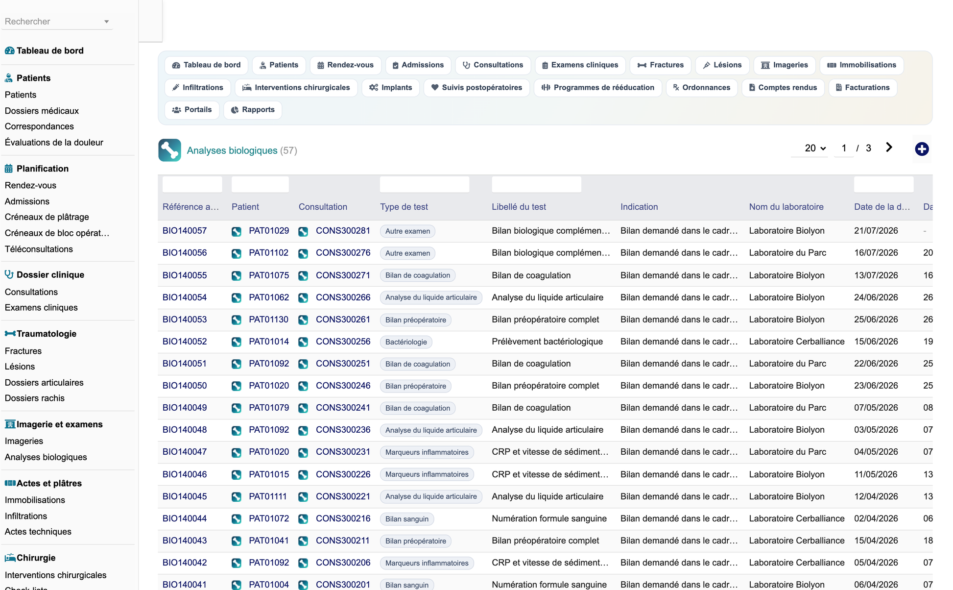Open record BIO140057
The height and width of the screenshot is (590, 953).
185,231
